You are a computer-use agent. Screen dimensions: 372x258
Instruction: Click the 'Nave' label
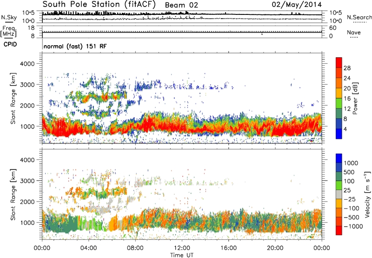pyautogui.click(x=354, y=33)
